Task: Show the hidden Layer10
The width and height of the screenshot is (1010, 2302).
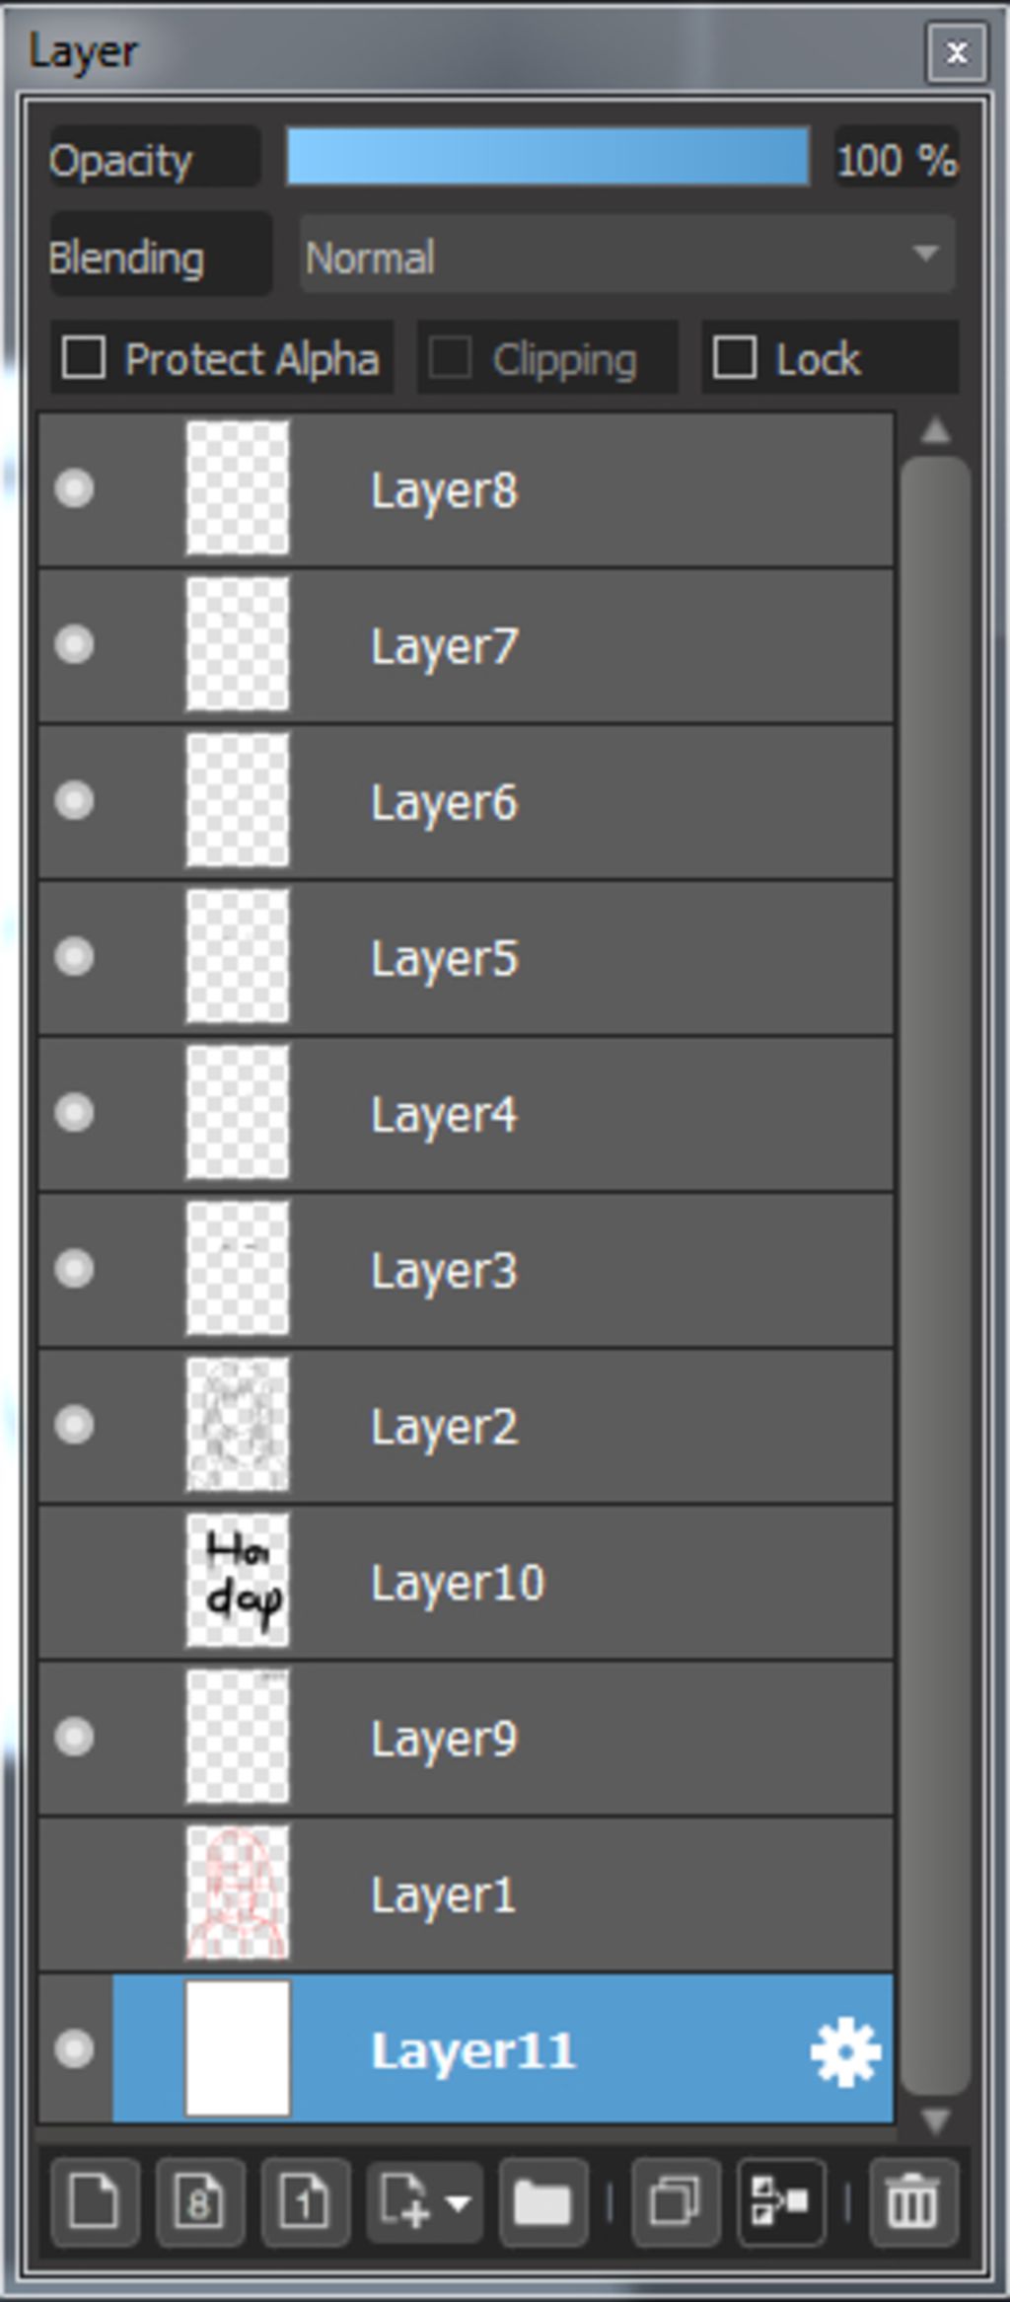Action: 75,1582
